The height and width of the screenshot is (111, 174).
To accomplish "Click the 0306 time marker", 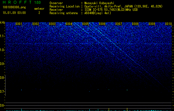I will (x=102, y=24).
